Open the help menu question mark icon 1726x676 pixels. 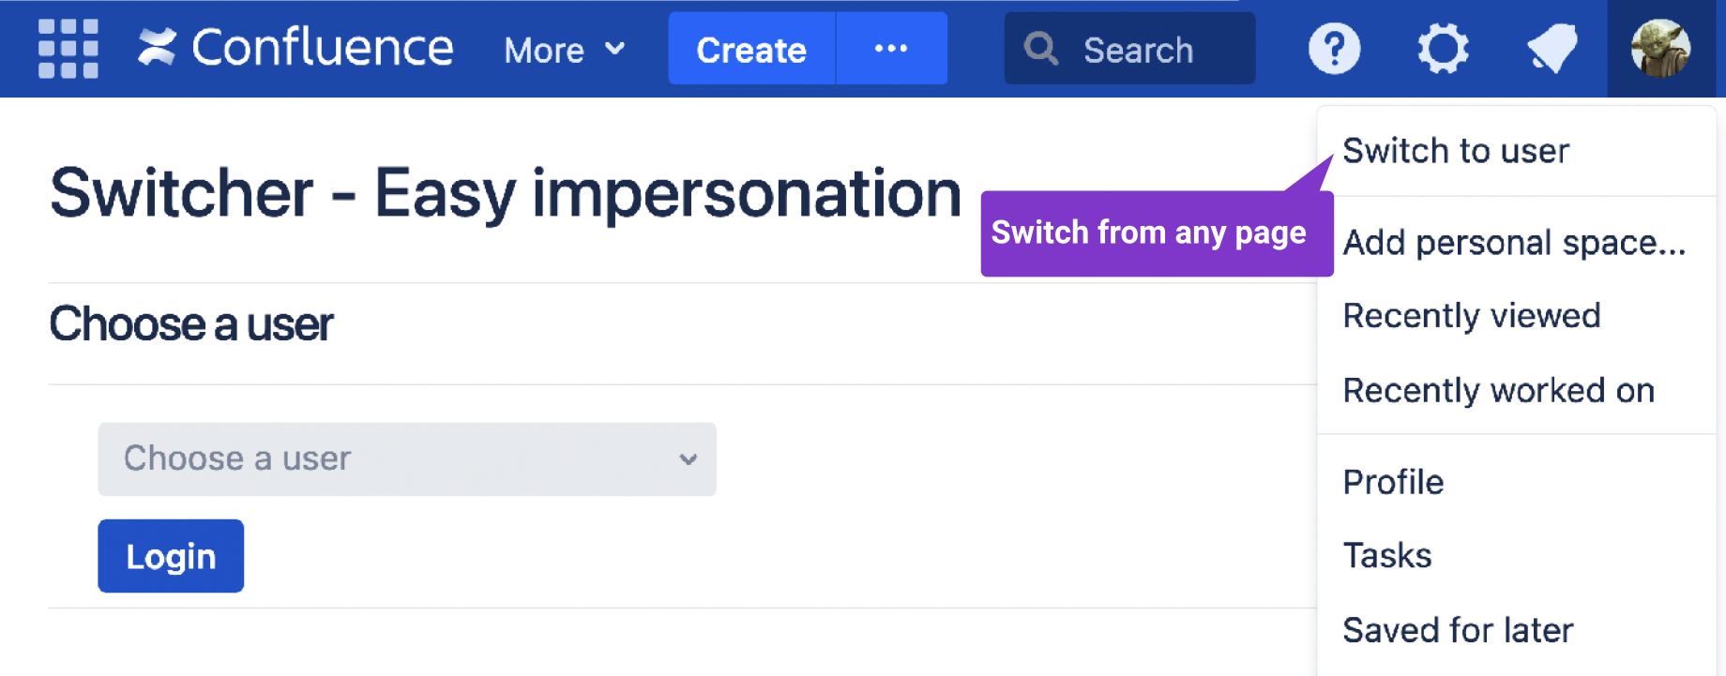tap(1333, 49)
